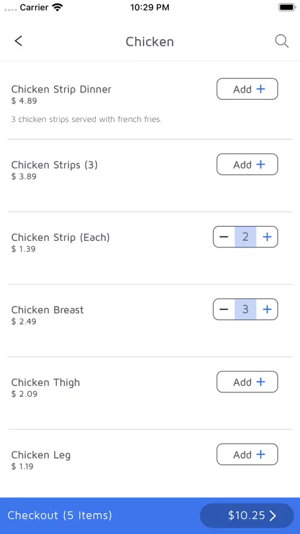Tap the battery icon in status bar

click(x=287, y=7)
